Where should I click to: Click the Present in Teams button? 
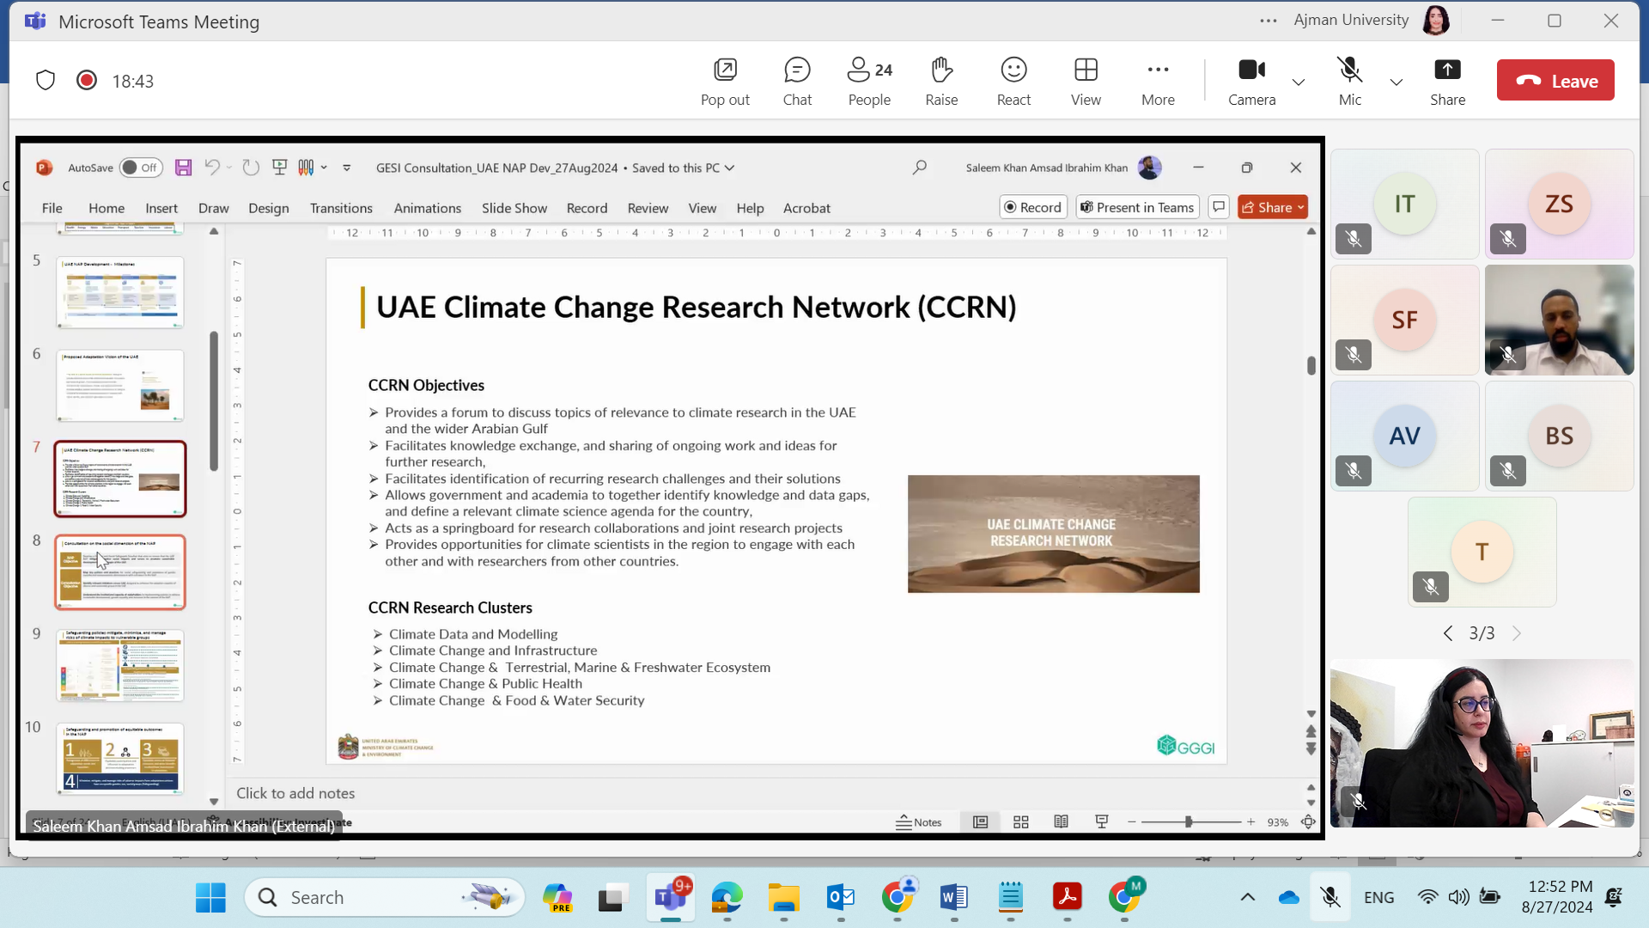pos(1137,207)
